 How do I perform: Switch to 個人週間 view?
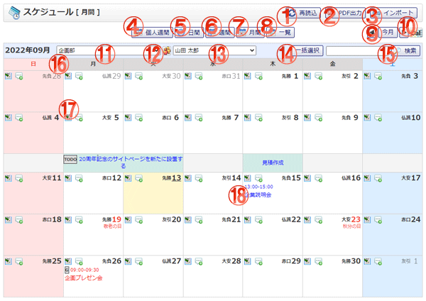click(x=152, y=33)
